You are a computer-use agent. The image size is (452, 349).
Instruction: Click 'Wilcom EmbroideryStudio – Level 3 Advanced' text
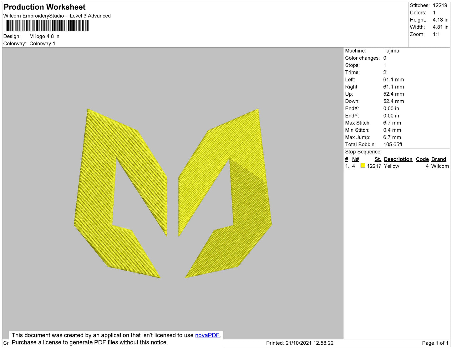[57, 16]
